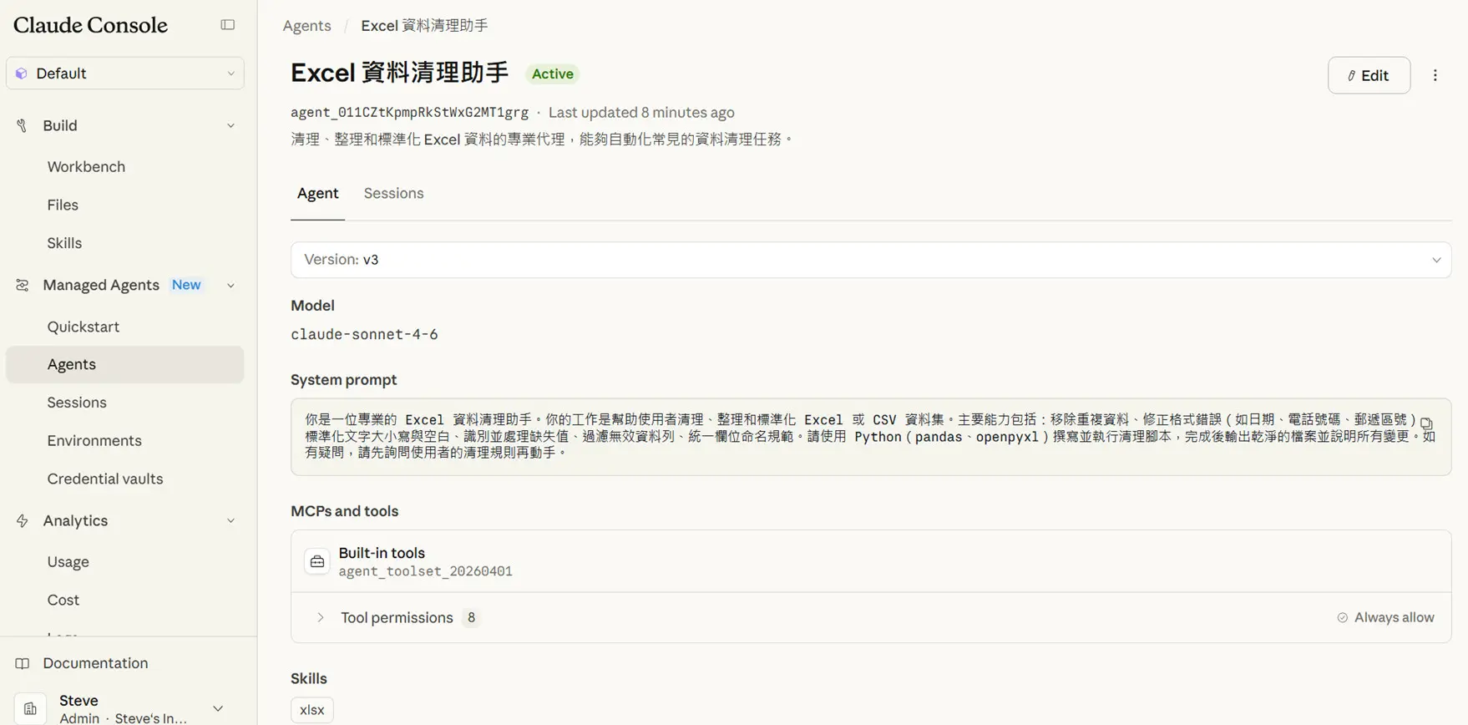Screen dimensions: 1468x725
Task: Click the Always allow permission setting
Action: pos(1385,618)
